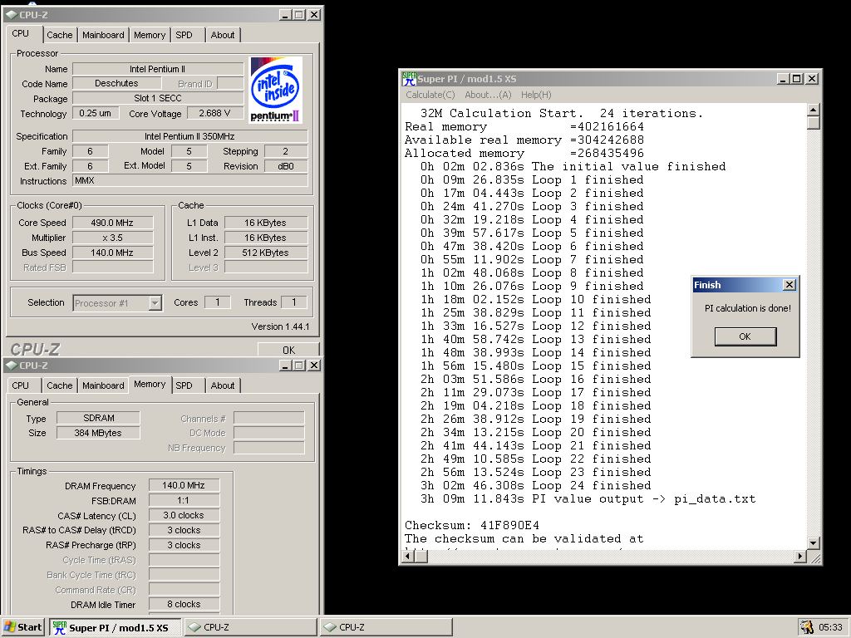
Task: Click OK in the Finish dialog
Action: click(x=745, y=336)
